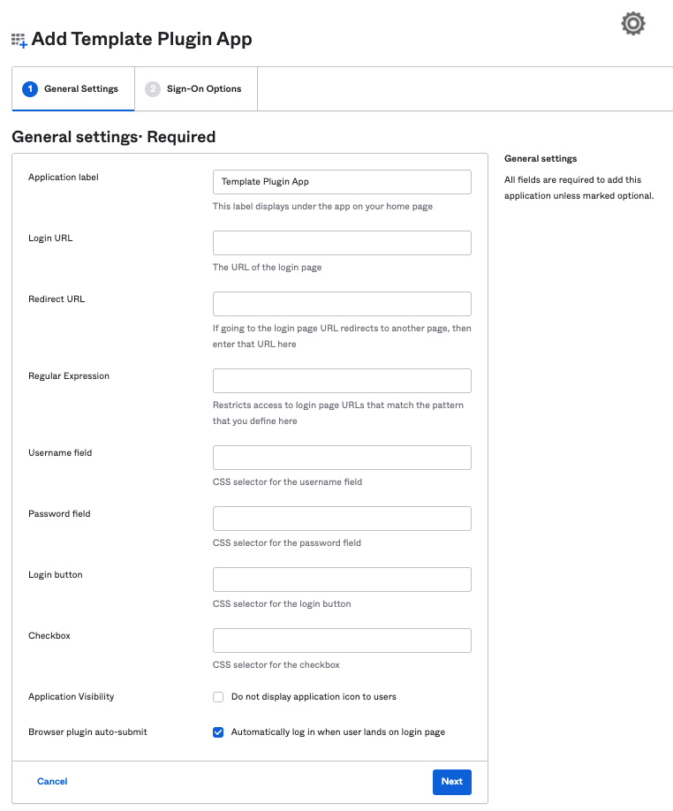Click 'Automatically log in when user lands' label
Image resolution: width=673 pixels, height=811 pixels.
coord(337,732)
